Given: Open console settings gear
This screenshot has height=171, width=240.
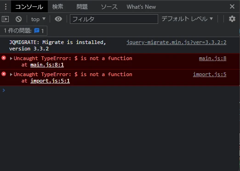Looking at the screenshot, I should coord(232,19).
